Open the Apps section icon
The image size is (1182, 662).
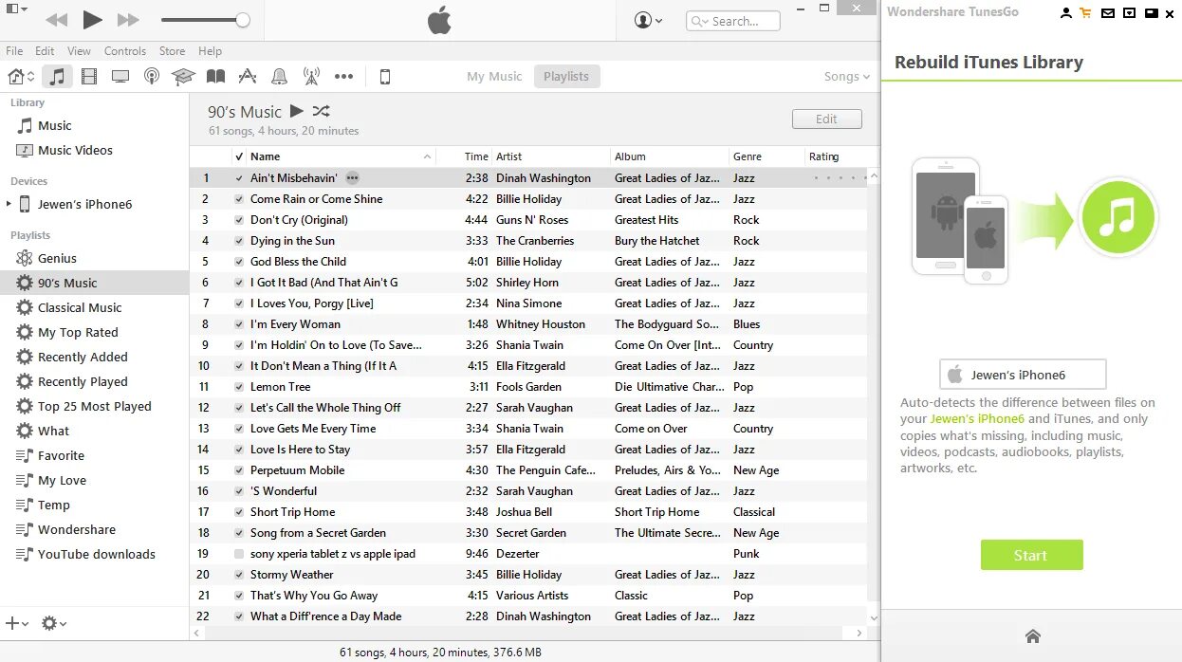248,76
